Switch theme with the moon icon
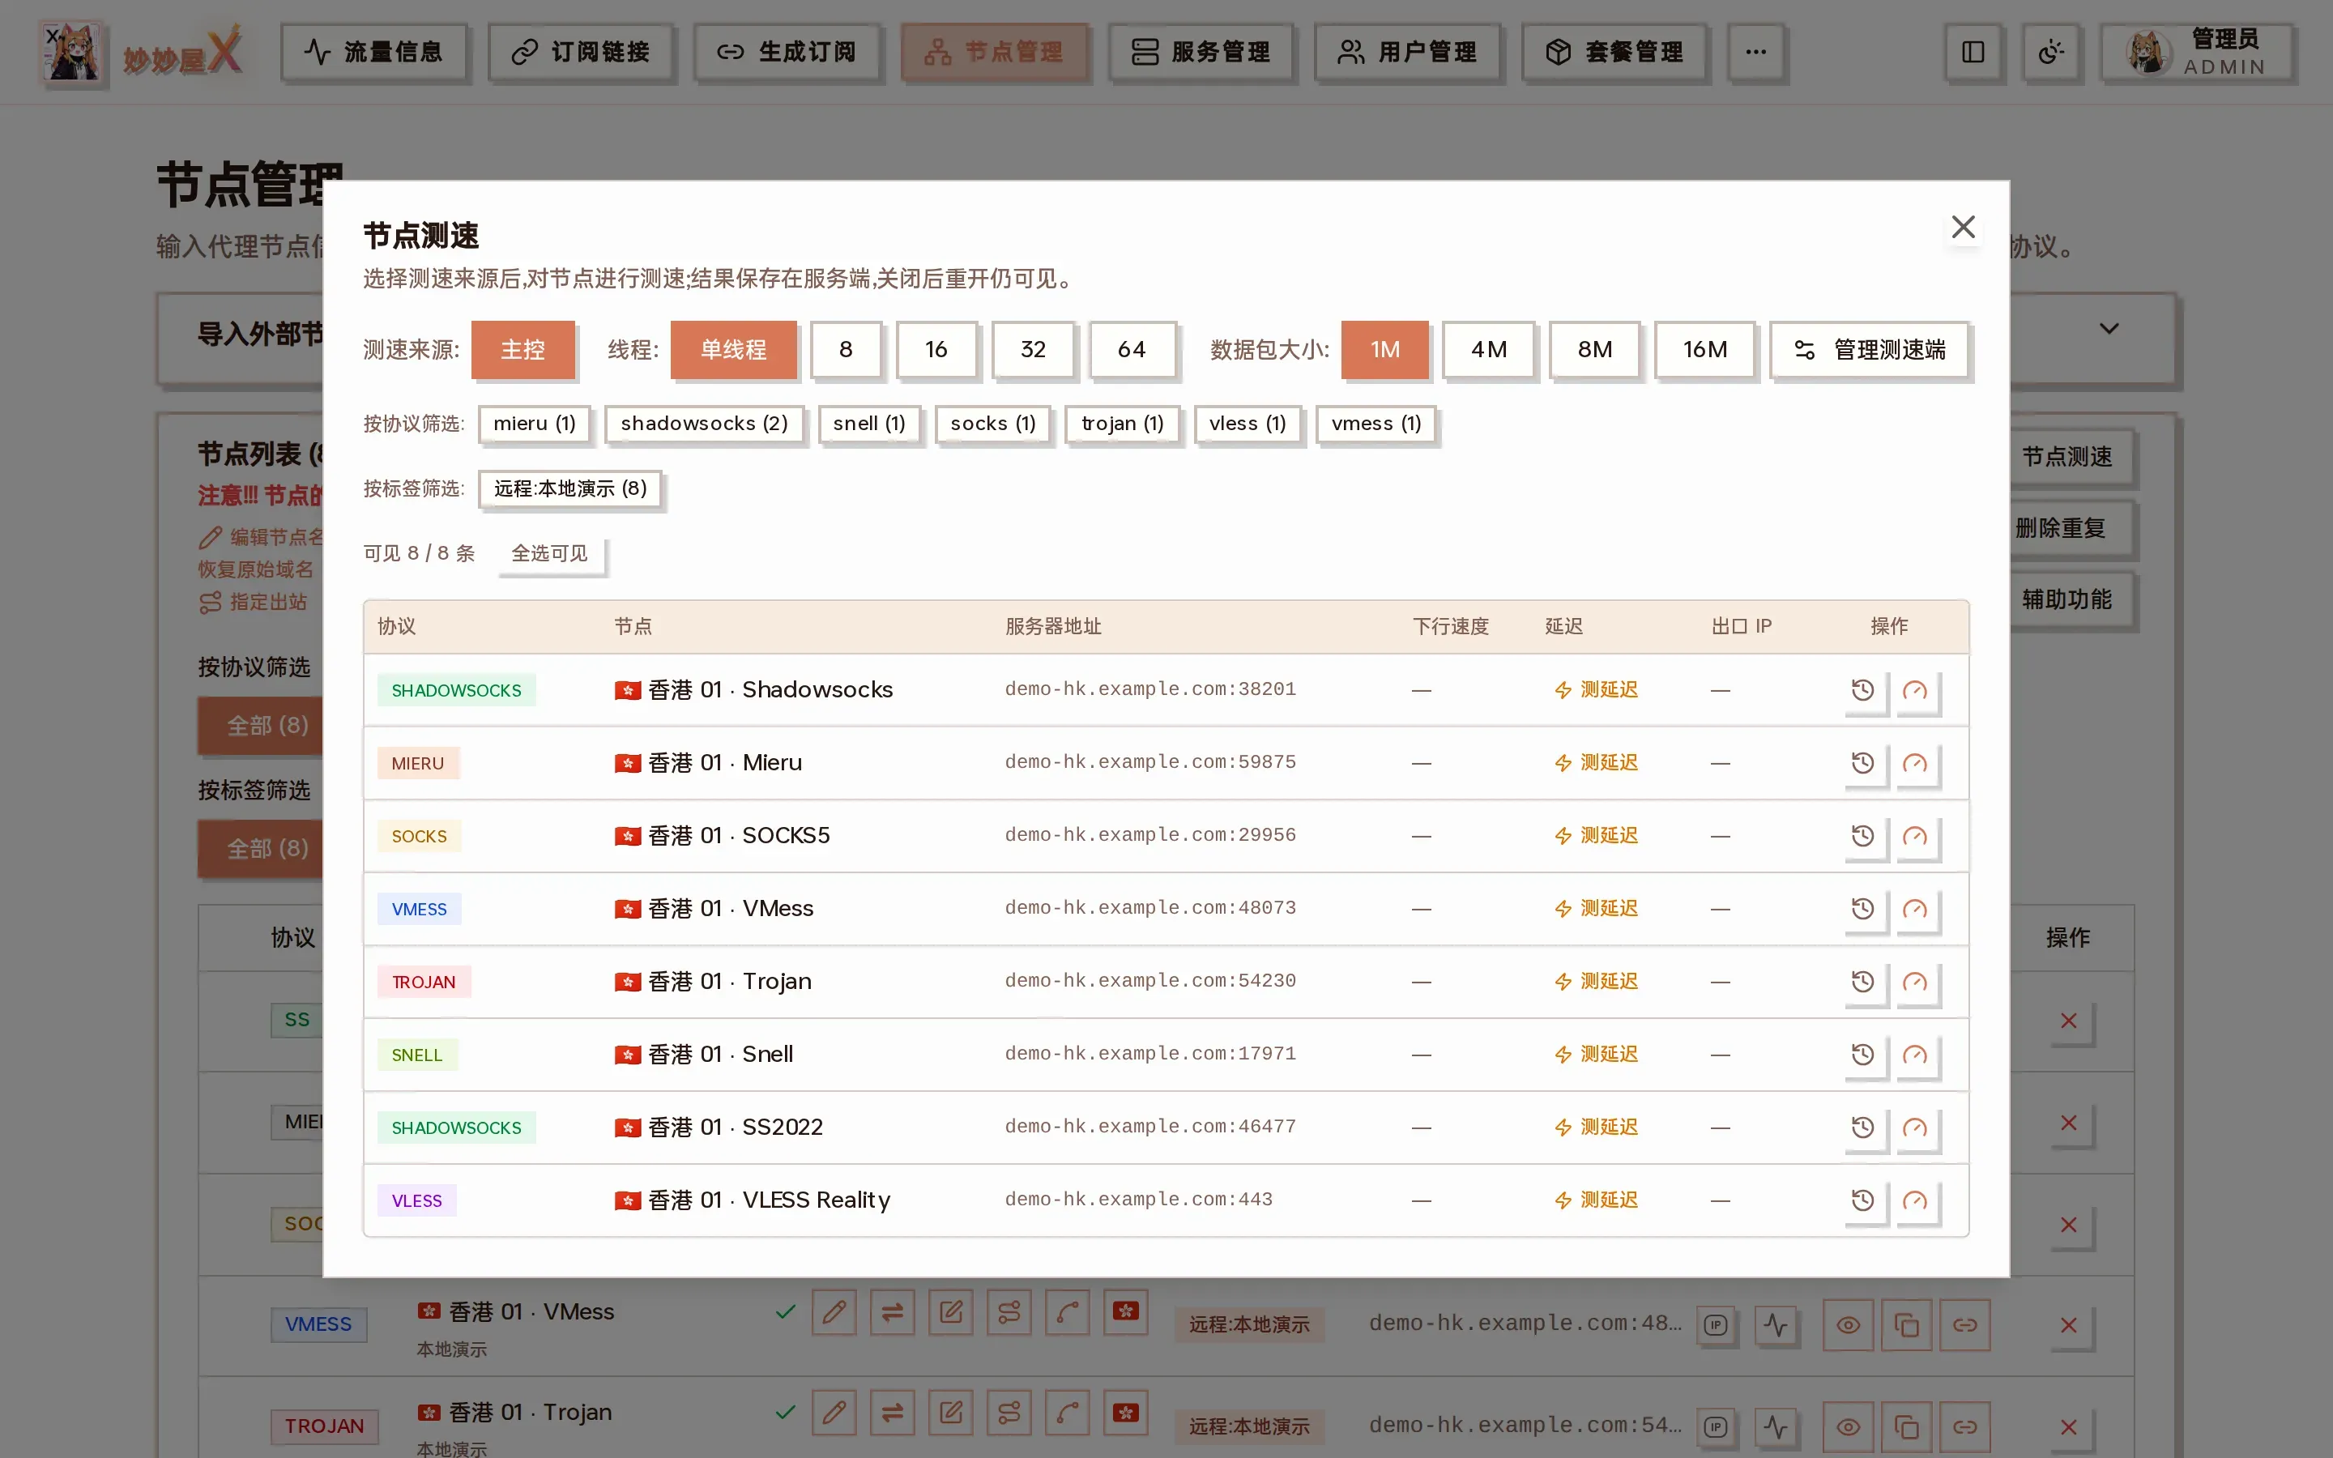2333x1458 pixels. click(2050, 52)
